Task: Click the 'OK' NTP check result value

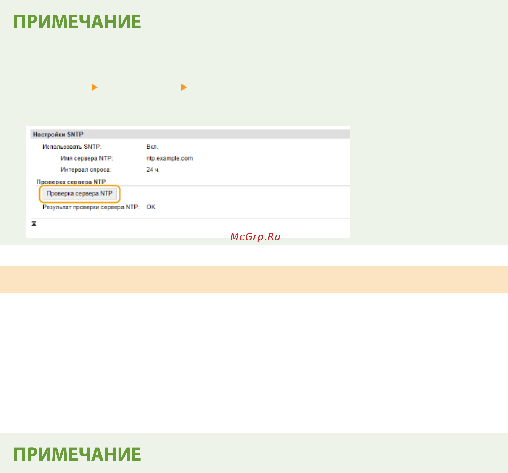Action: pyautogui.click(x=151, y=207)
